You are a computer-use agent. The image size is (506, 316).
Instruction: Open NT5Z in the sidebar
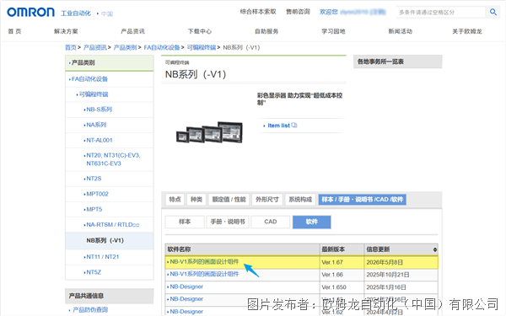(x=94, y=272)
